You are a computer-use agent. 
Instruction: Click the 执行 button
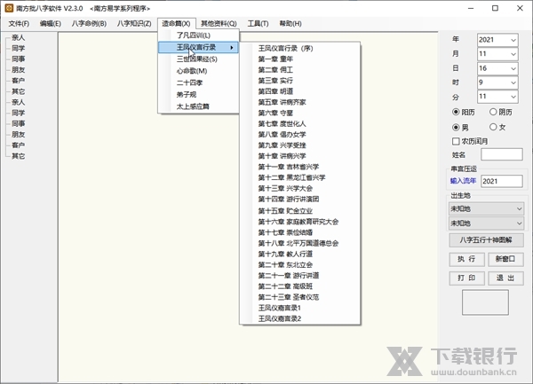tap(466, 259)
